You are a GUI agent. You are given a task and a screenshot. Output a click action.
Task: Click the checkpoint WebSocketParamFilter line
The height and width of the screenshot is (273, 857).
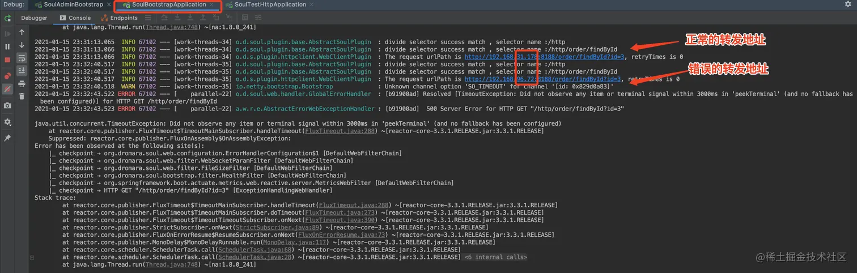pos(201,160)
